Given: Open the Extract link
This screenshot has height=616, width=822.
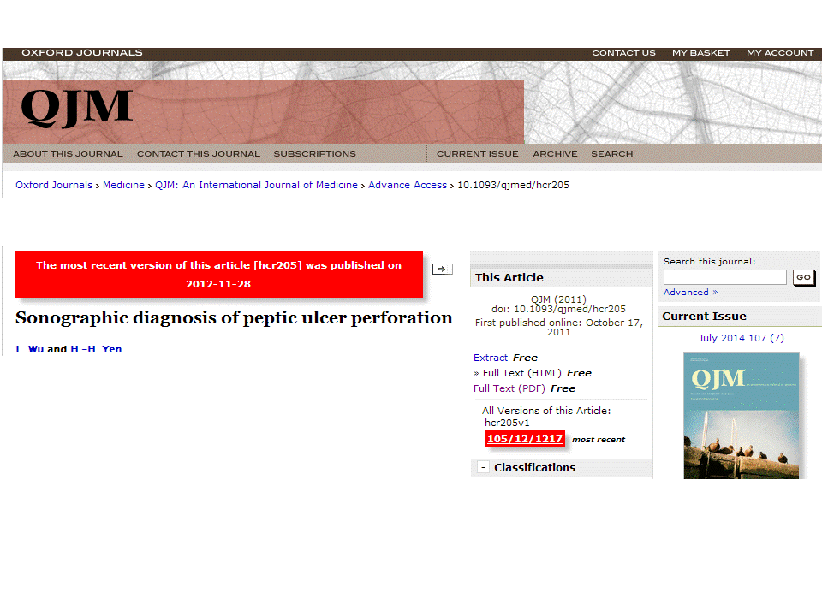Looking at the screenshot, I should click(x=491, y=358).
